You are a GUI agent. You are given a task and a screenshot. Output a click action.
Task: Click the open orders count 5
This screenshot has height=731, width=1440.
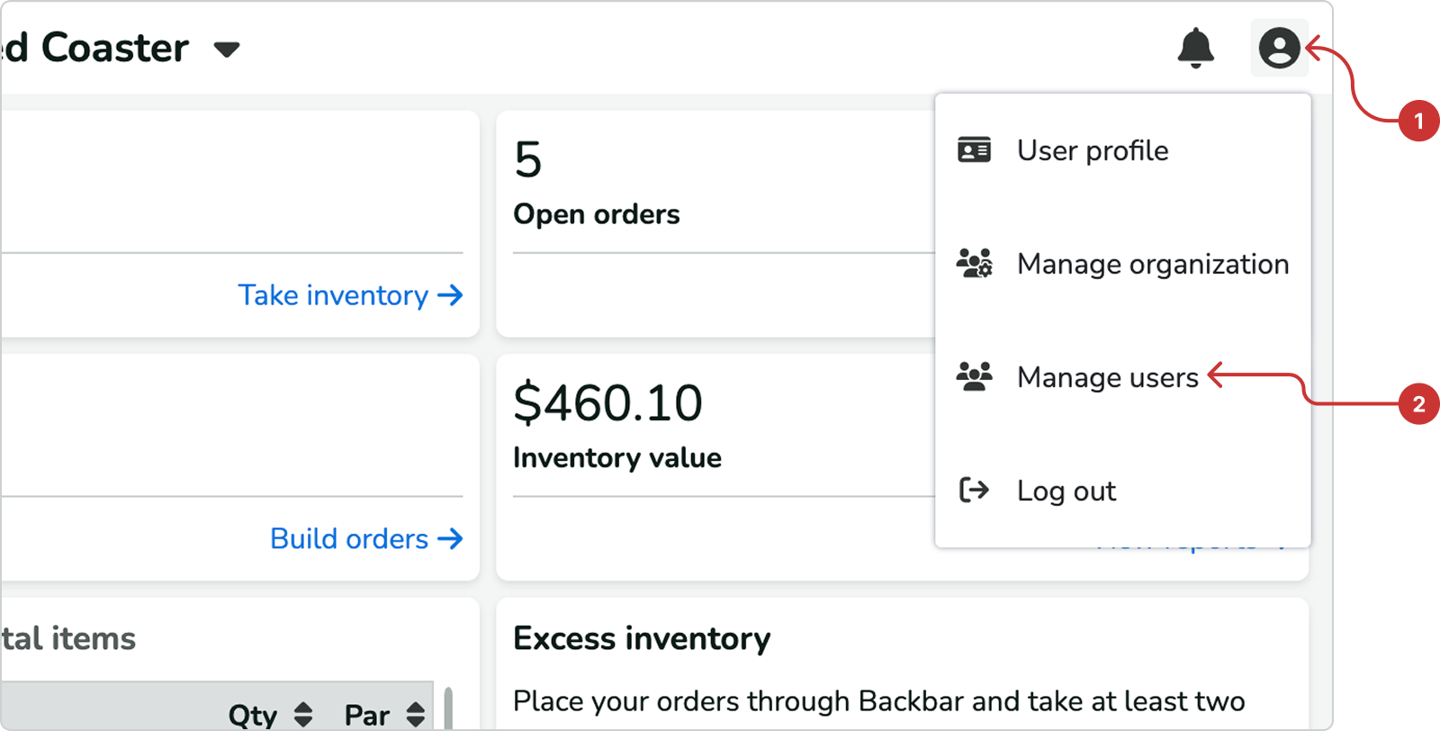pos(528,160)
